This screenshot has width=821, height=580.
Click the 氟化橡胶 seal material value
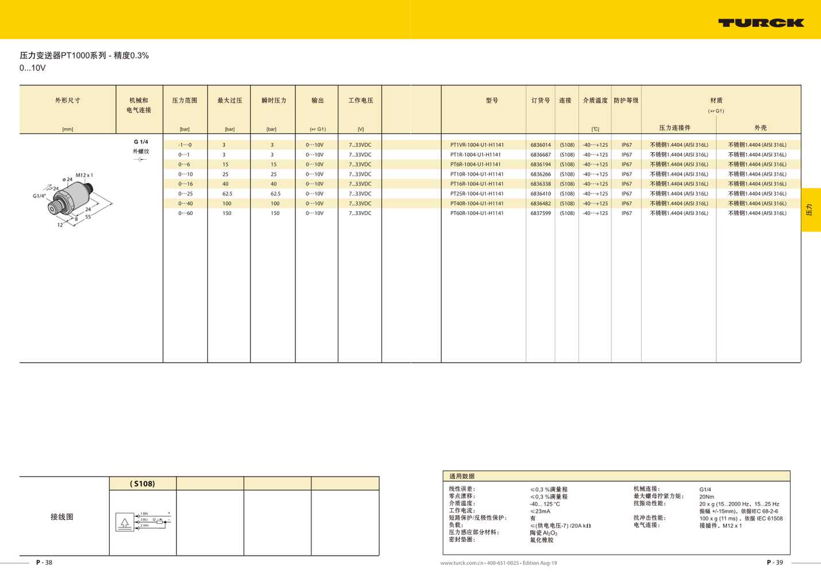(542, 540)
